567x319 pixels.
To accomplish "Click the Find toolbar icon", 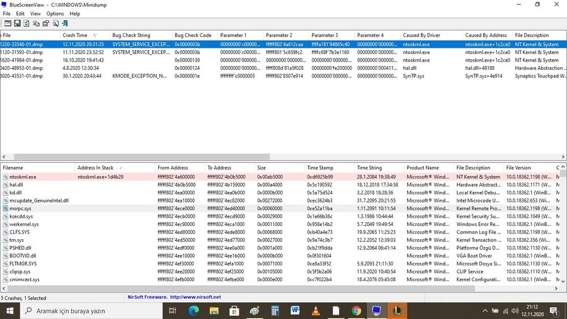I will coord(55,23).
